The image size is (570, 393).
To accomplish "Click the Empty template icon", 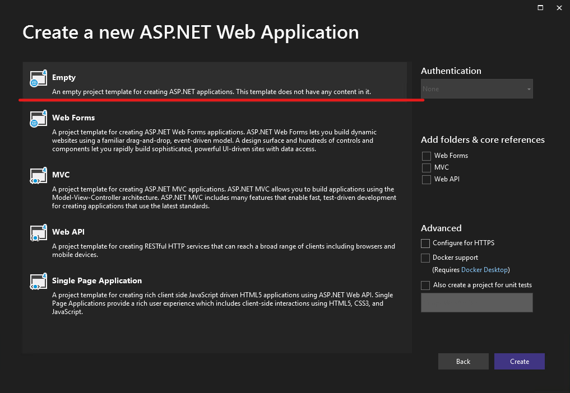I will pos(39,78).
